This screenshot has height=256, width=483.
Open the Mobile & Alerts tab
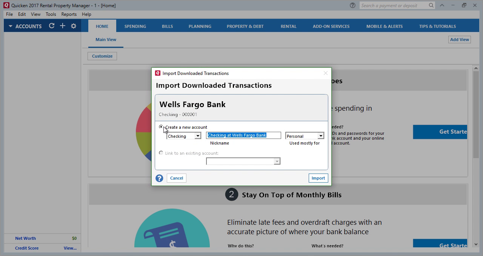[384, 26]
